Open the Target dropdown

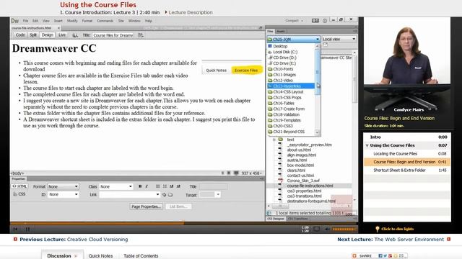coord(210,194)
